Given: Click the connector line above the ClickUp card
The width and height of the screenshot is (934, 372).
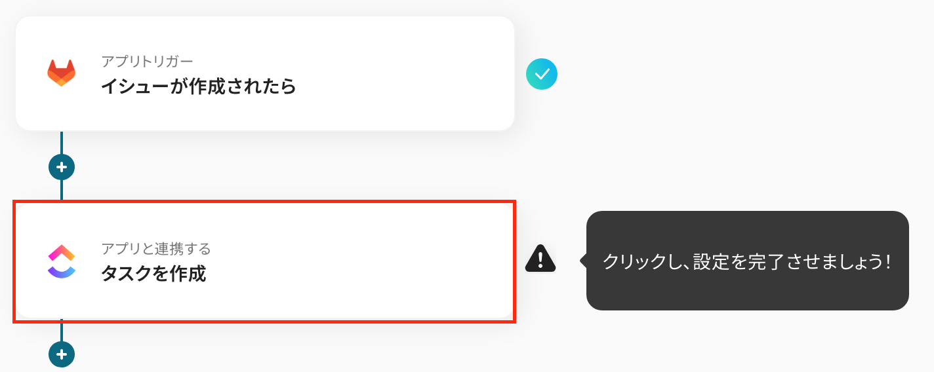Looking at the screenshot, I should point(62,190).
